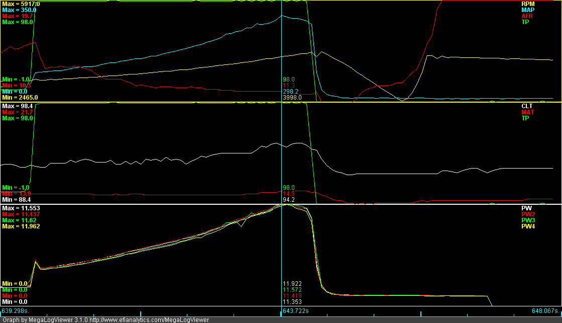
Task: Click the Max = 350.0 MAP readout
Action: pos(20,10)
